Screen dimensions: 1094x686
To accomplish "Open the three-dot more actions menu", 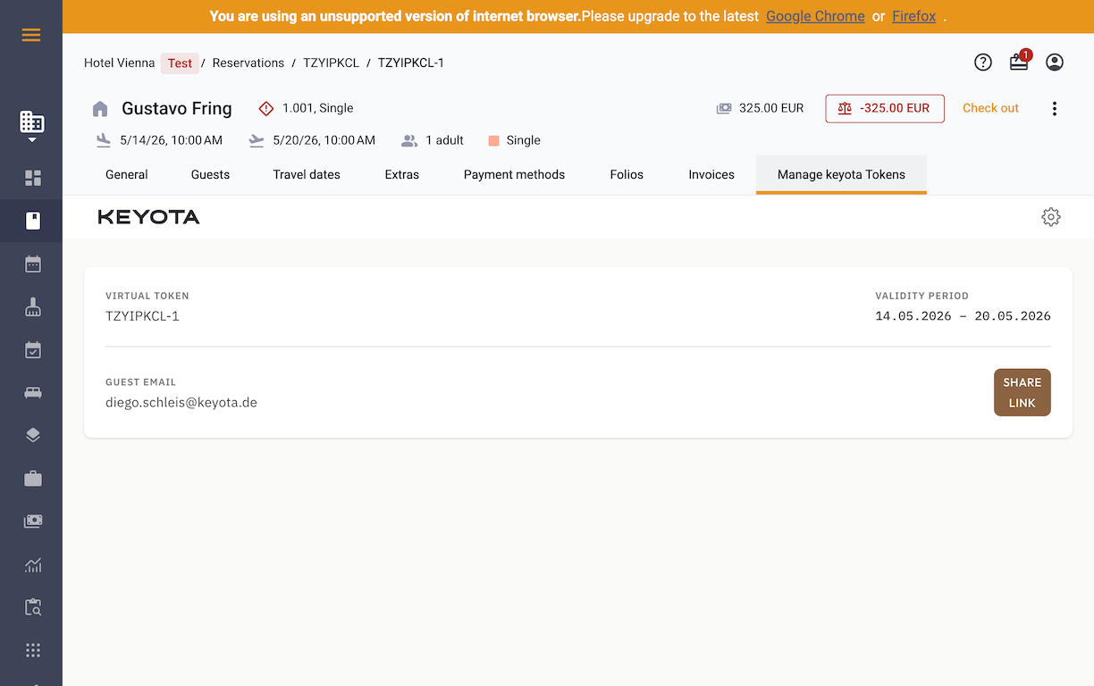I will tap(1055, 108).
